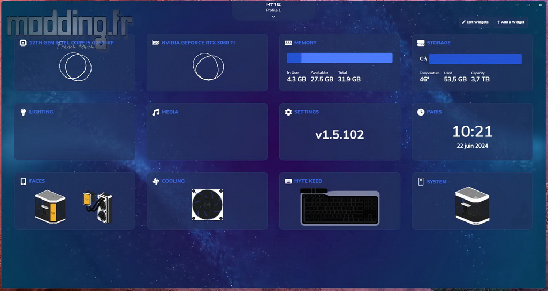Viewport: 548px width, 291px height.
Task: Click the System tower icon
Action: point(421,182)
